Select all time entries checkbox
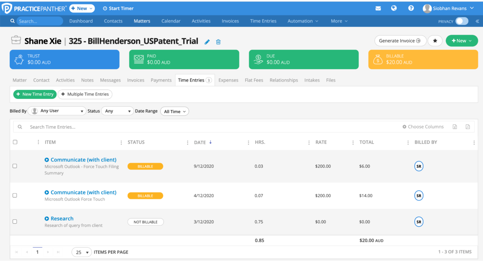This screenshot has width=483, height=261. [15, 142]
